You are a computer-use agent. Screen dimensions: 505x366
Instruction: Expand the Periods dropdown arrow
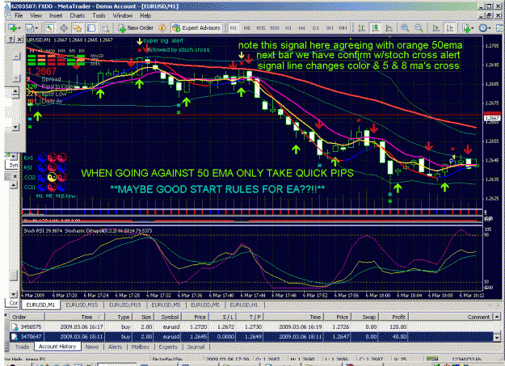(x=489, y=28)
